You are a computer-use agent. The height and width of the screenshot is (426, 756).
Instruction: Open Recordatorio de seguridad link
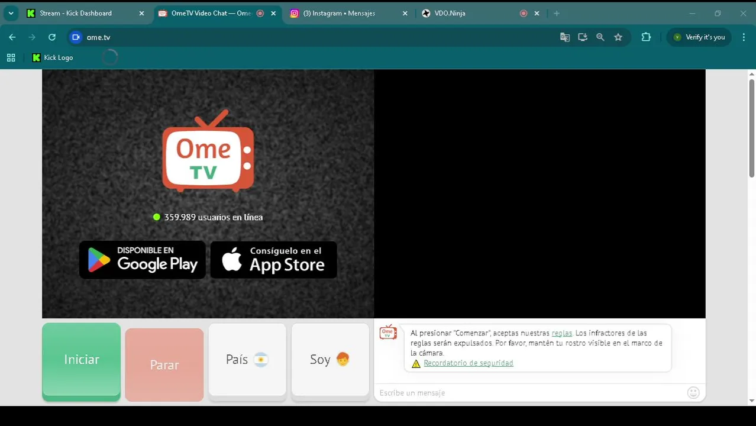[x=469, y=363]
